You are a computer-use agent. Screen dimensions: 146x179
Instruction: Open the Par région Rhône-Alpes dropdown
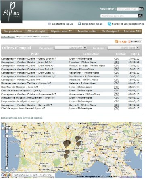pos(123,48)
